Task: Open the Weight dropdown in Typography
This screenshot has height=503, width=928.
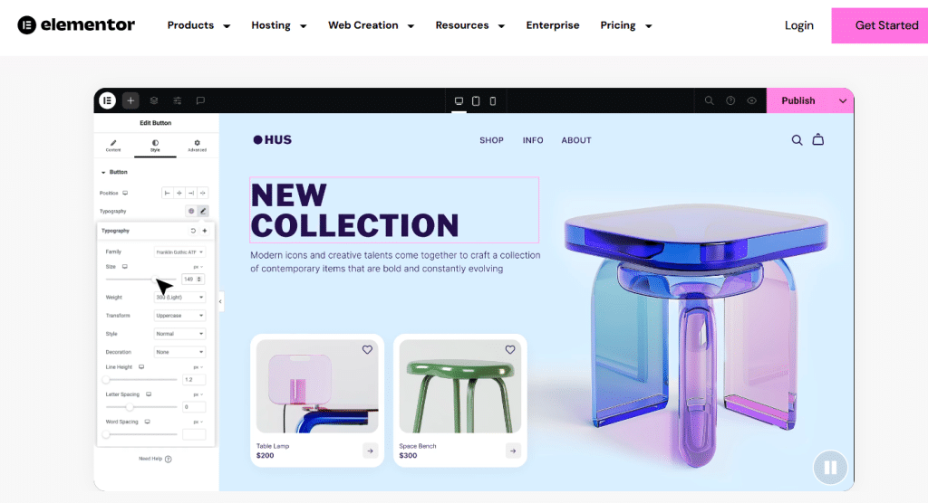Action: pyautogui.click(x=179, y=298)
